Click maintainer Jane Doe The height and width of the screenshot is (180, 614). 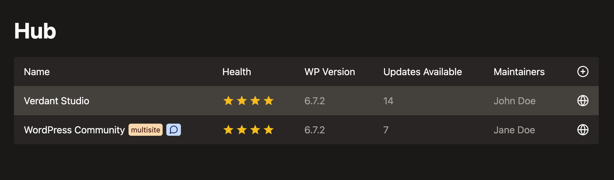(514, 130)
